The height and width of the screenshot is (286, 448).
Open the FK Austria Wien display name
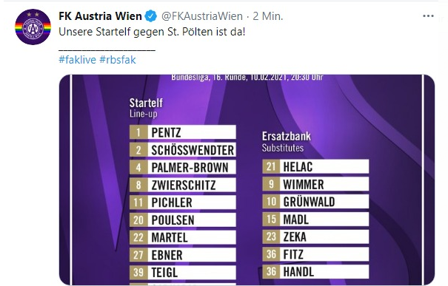tap(100, 16)
